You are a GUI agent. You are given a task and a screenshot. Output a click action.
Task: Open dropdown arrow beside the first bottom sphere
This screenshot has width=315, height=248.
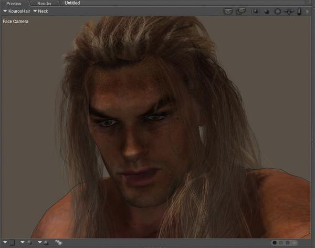point(23,242)
